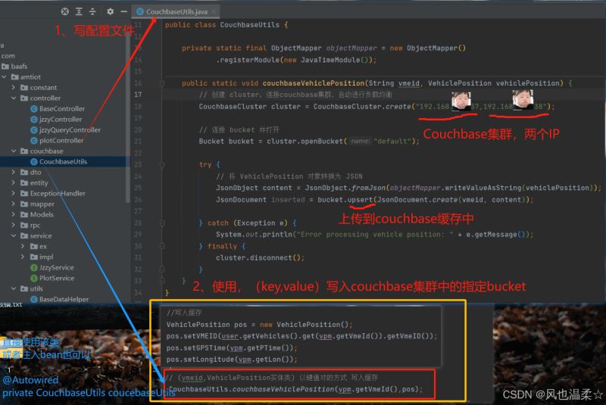This screenshot has height=405, width=606.
Task: Click the 'upsert' method call on line 26
Action: pyautogui.click(x=360, y=200)
